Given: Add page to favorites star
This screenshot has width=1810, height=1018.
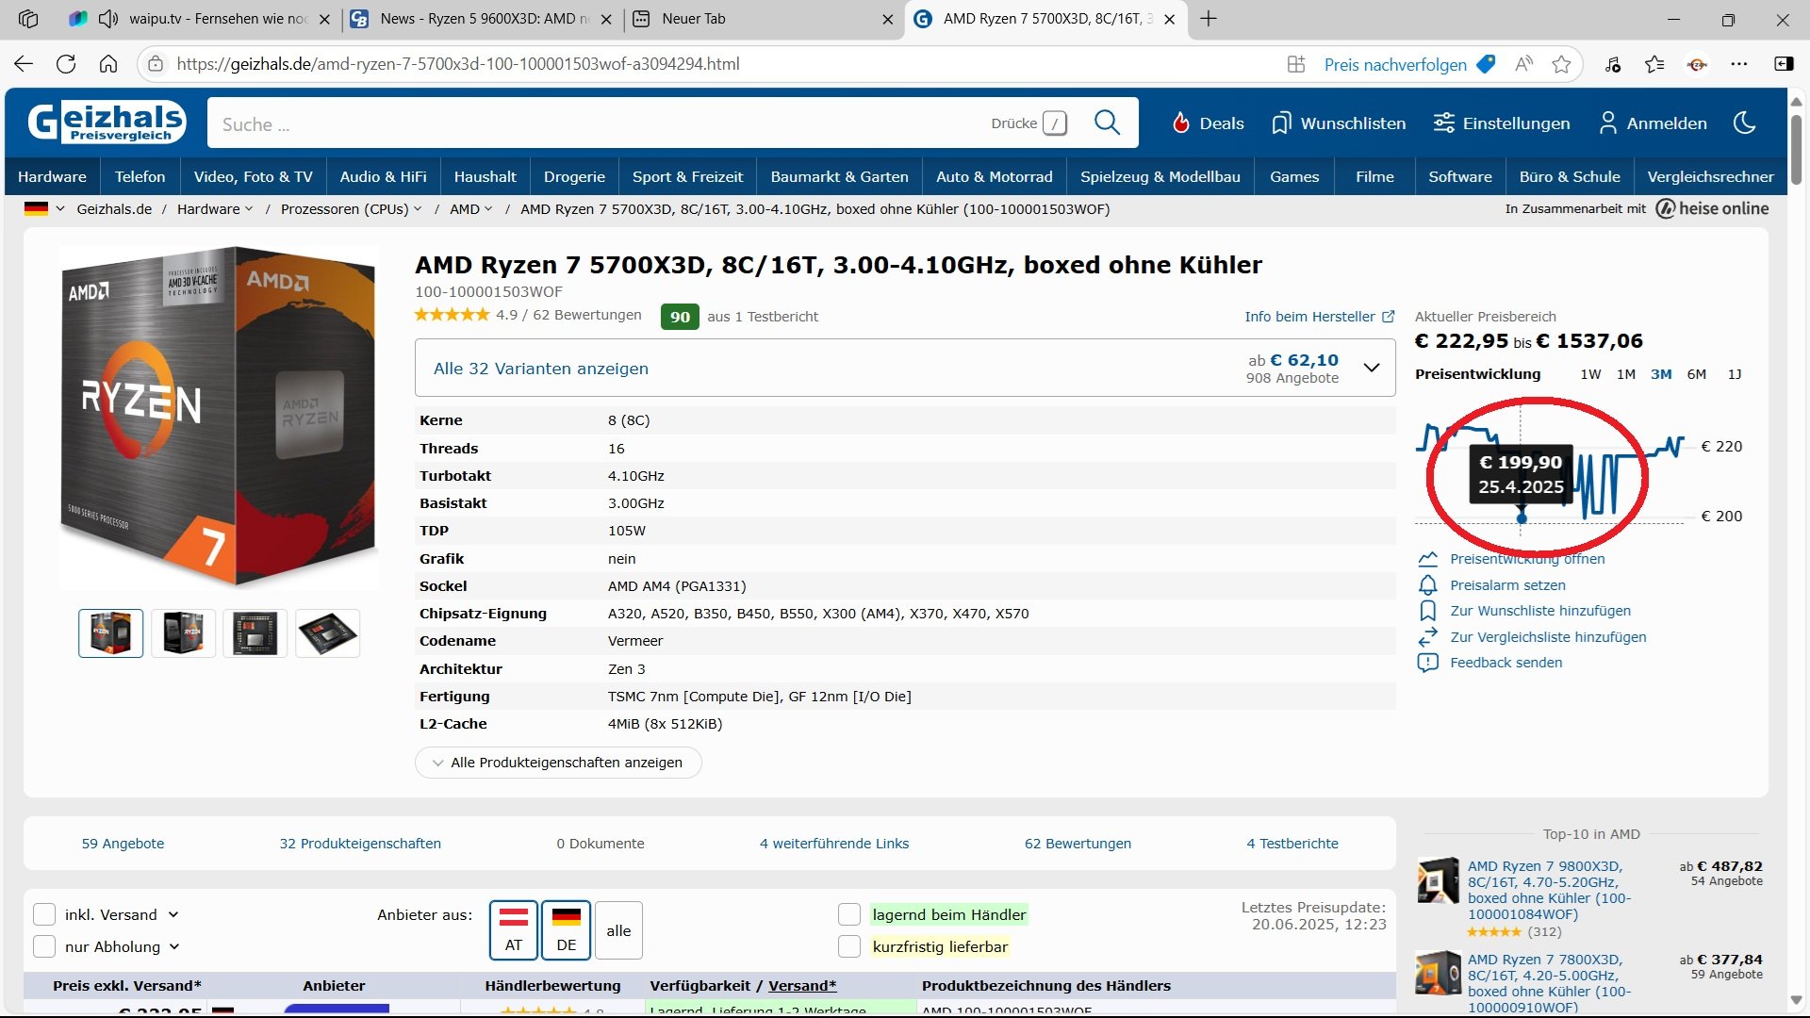Looking at the screenshot, I should (1562, 64).
